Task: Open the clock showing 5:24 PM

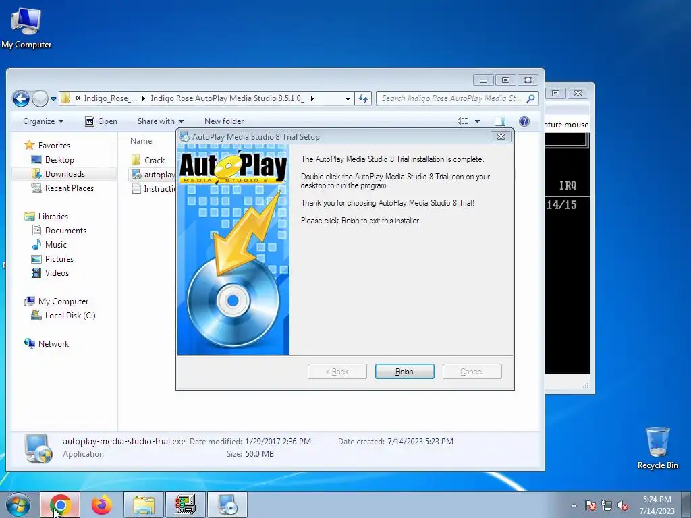Action: [x=657, y=505]
